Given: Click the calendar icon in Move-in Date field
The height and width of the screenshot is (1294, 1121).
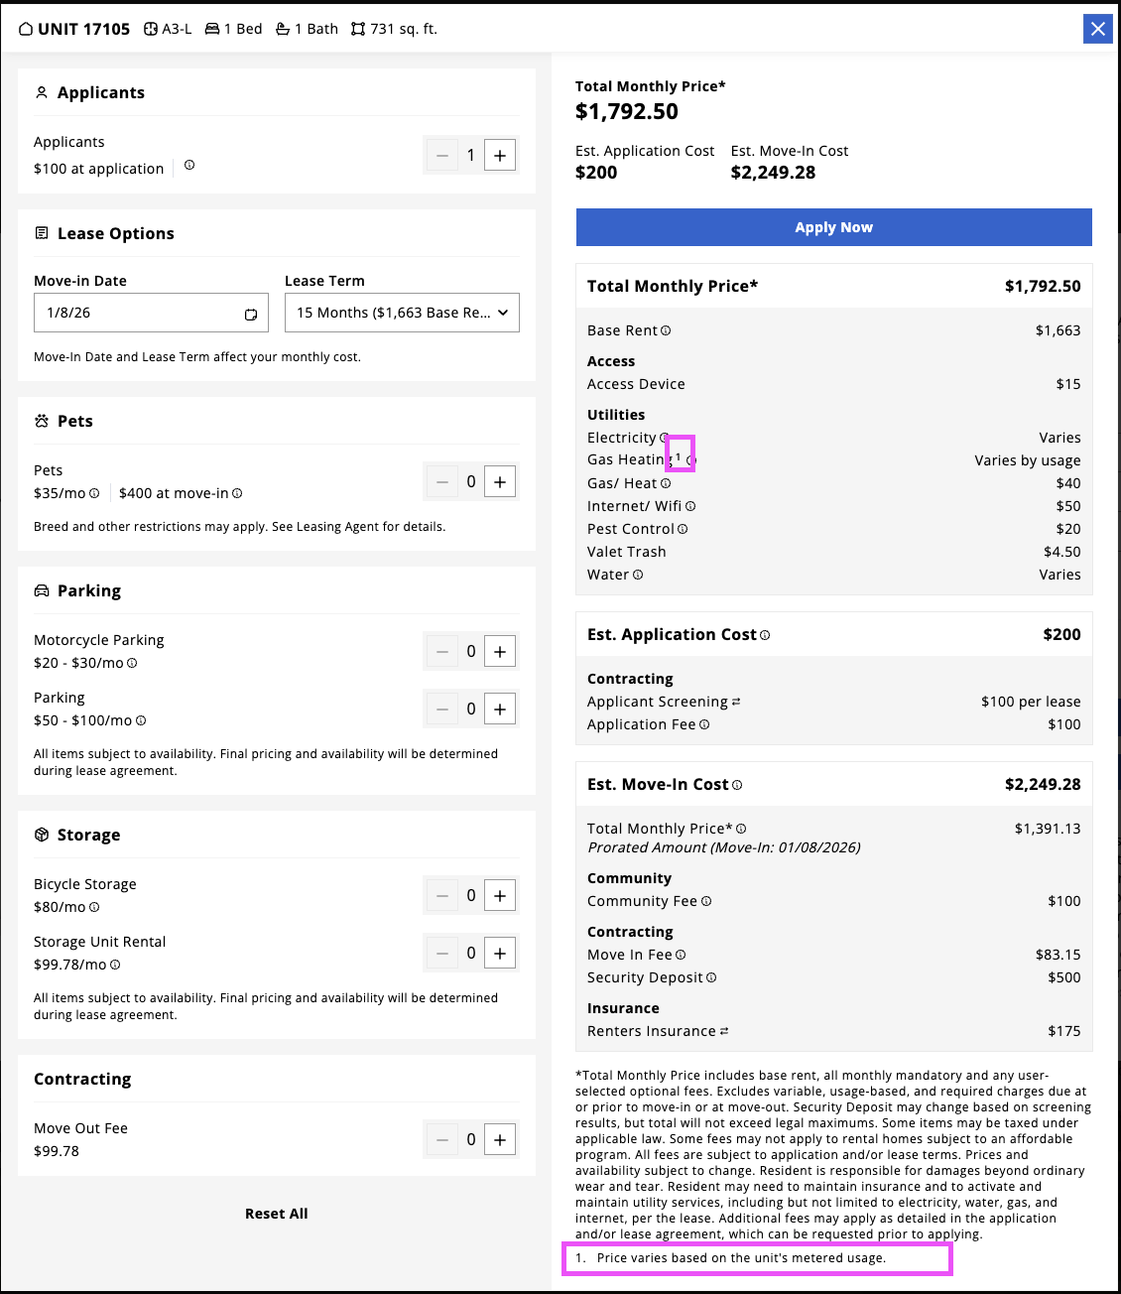Looking at the screenshot, I should click(x=251, y=314).
